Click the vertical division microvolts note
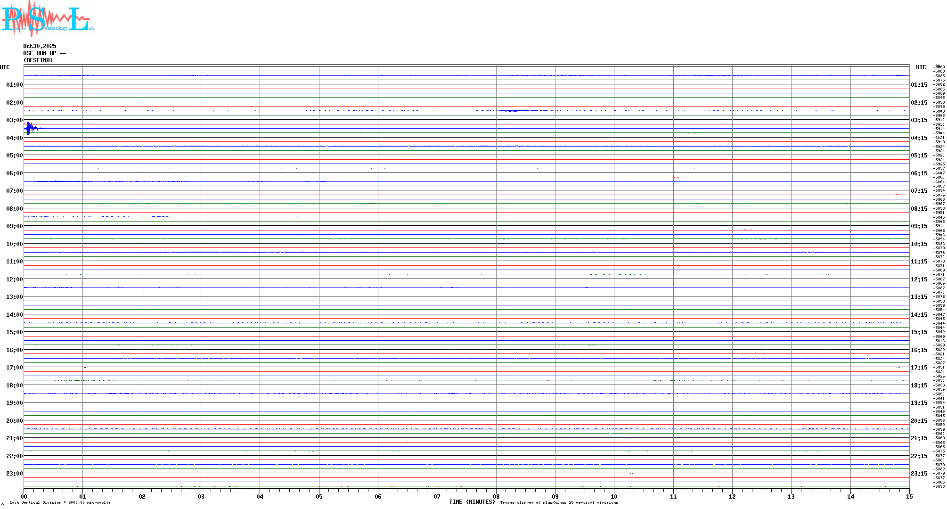This screenshot has width=947, height=509. click(60, 502)
